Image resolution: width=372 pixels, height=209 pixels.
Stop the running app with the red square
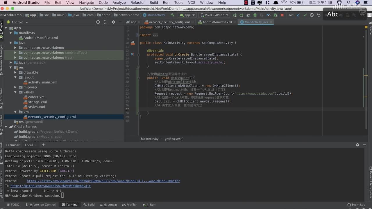pyautogui.click(x=282, y=15)
